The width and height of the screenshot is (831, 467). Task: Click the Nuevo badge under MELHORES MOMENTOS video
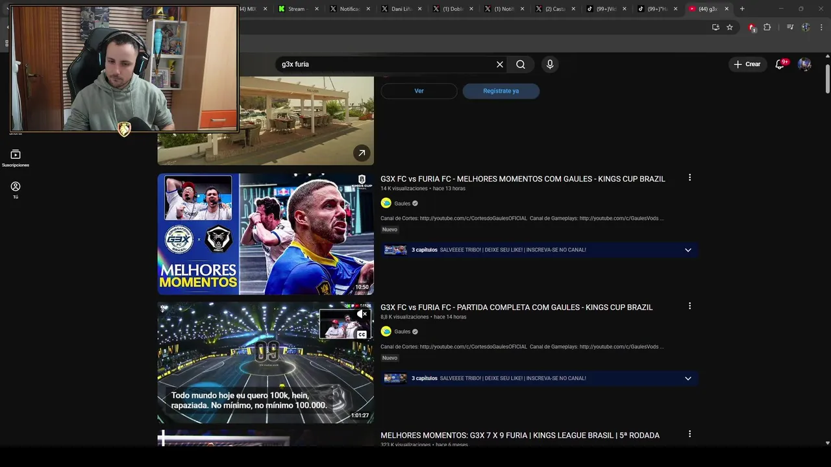click(390, 230)
